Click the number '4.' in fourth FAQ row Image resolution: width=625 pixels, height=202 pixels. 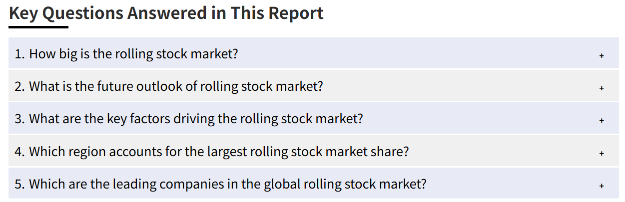pos(20,152)
